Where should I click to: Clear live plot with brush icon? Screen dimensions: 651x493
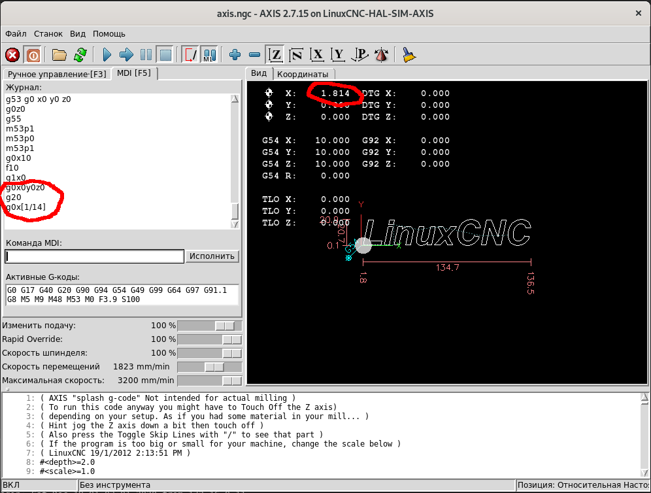[409, 55]
